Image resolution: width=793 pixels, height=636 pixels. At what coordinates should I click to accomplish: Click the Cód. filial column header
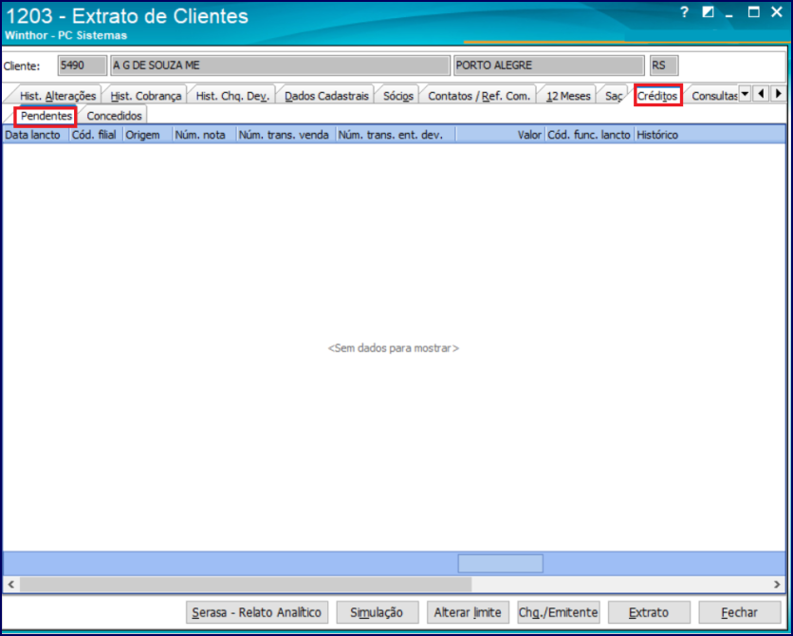click(95, 135)
